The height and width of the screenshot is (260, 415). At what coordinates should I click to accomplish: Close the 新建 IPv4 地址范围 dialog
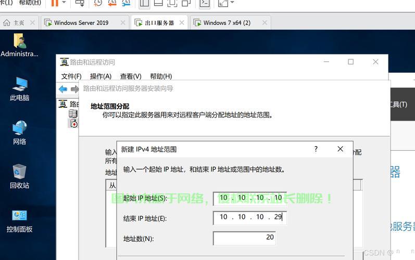341,149
